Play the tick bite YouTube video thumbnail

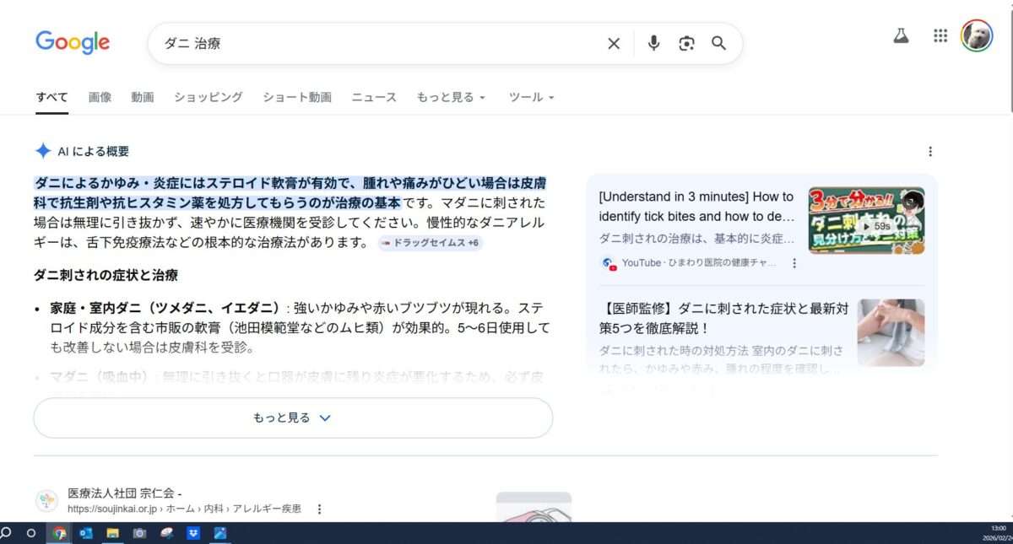866,221
